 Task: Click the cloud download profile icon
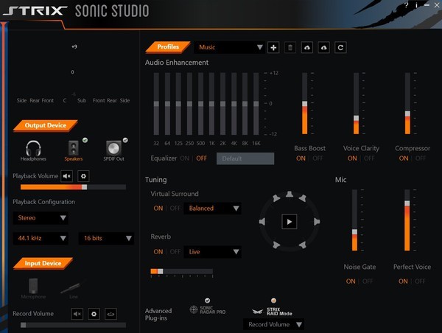coord(323,47)
